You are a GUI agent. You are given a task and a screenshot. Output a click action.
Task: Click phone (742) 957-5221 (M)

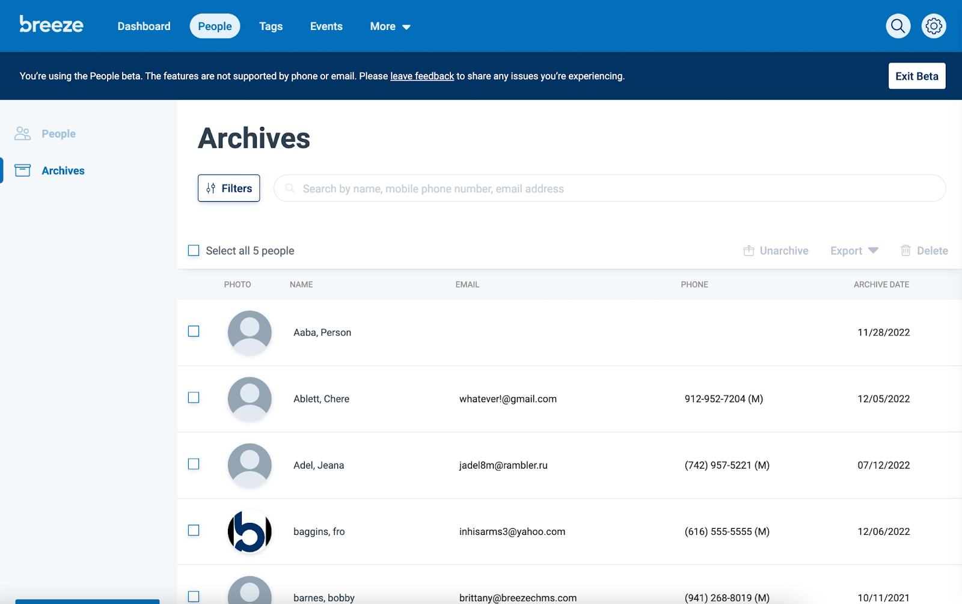point(727,465)
